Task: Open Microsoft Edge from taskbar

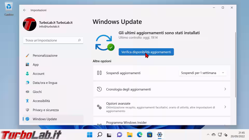Action: pyautogui.click(x=140, y=135)
